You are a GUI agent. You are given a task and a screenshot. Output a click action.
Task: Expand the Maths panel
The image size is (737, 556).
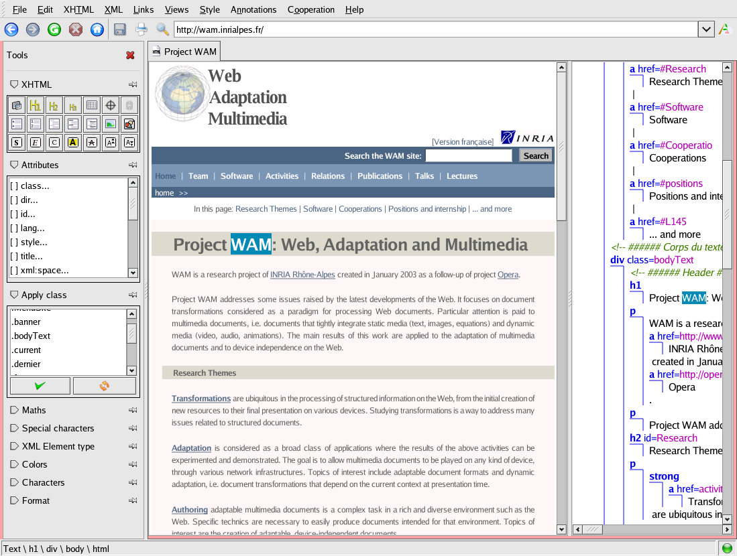click(34, 410)
